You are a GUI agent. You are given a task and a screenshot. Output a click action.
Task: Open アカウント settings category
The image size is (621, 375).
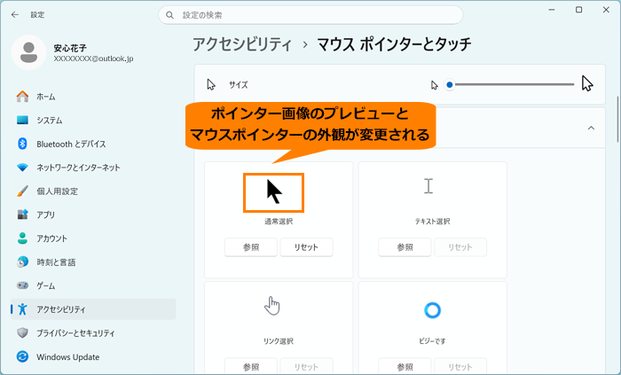(93, 238)
